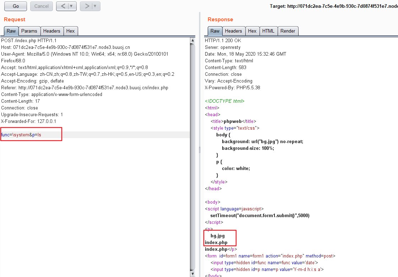The width and height of the screenshot is (398, 277).
Task: Click the request Host header line
Action: tap(65, 47)
